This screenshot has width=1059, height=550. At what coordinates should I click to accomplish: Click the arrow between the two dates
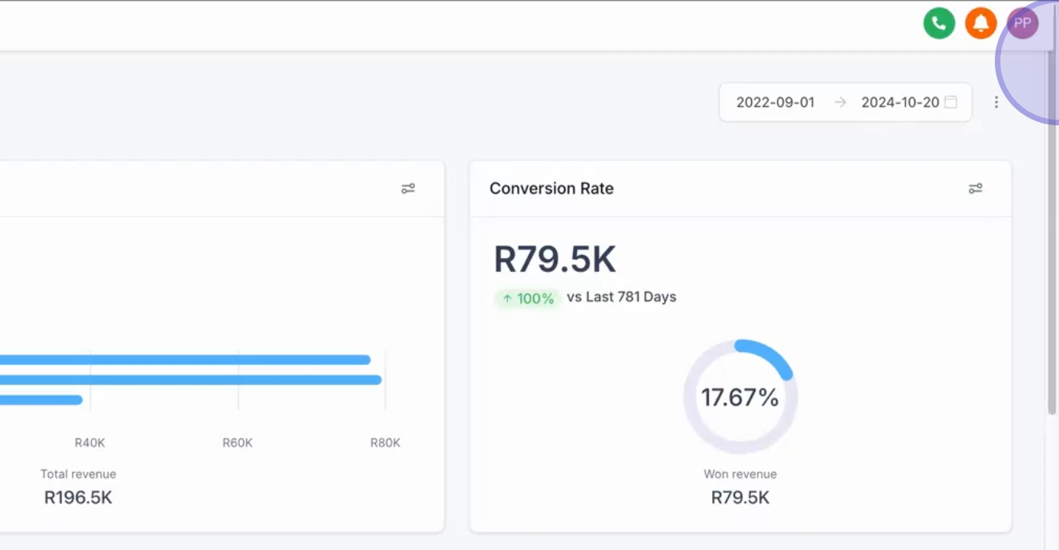pos(840,102)
